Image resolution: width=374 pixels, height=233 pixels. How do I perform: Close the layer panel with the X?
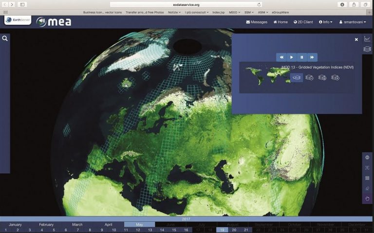[356, 39]
